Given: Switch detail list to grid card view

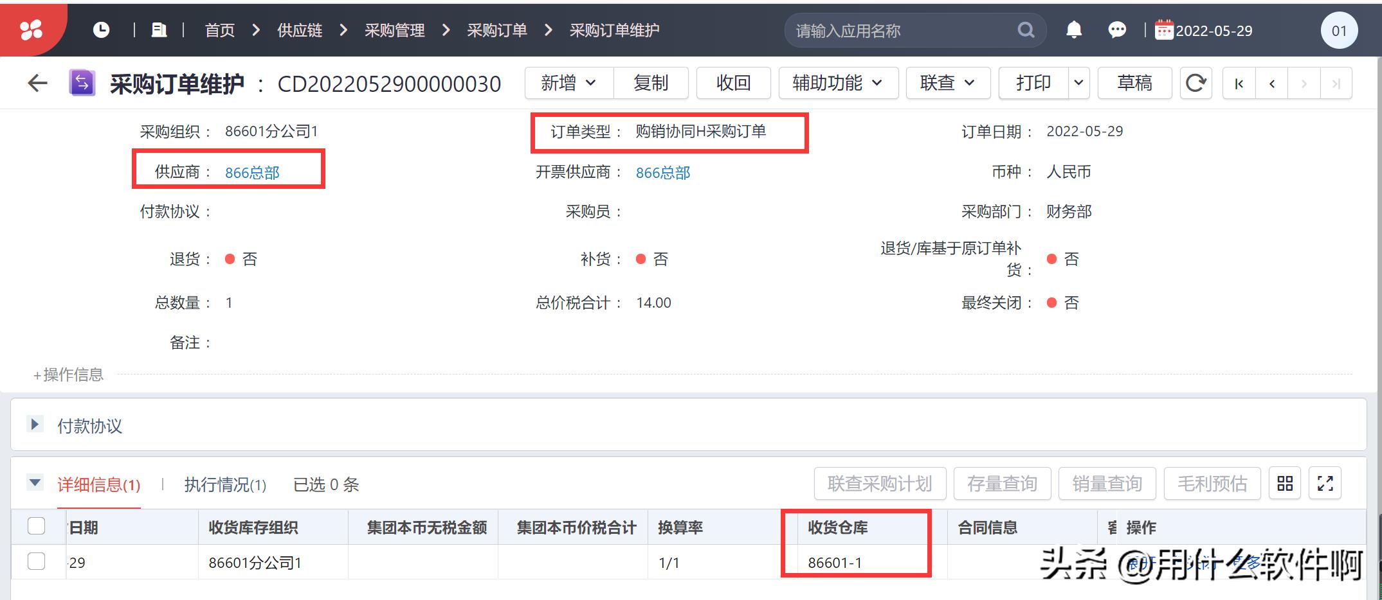Looking at the screenshot, I should tap(1285, 484).
